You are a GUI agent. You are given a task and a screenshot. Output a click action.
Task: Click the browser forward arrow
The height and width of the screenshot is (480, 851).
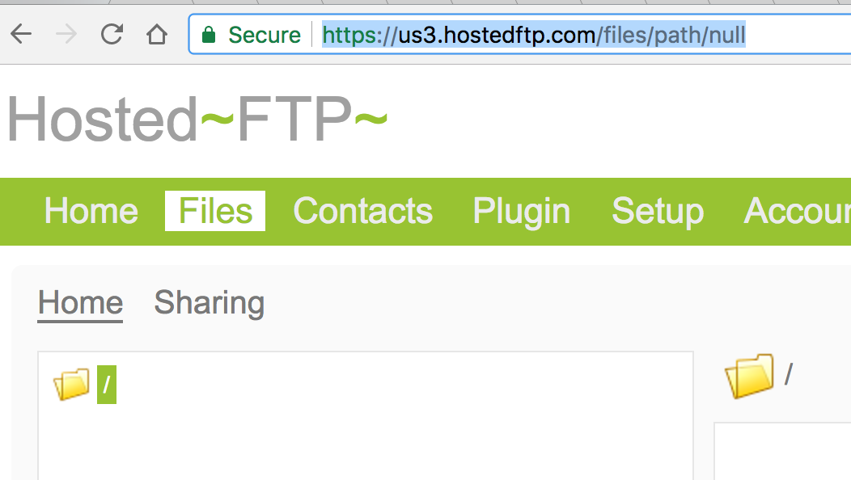66,35
